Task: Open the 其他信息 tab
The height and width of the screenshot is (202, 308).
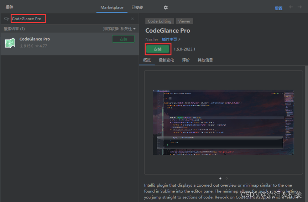Action: 205,60
